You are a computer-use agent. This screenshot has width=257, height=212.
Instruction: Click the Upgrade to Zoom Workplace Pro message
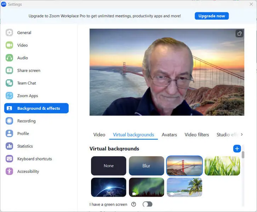[x=105, y=16]
